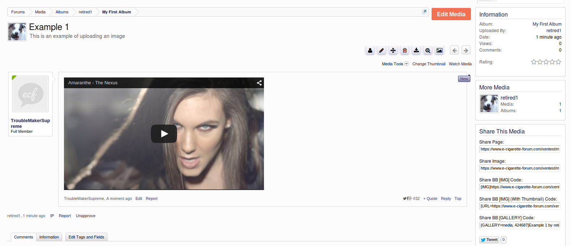Image resolution: width=571 pixels, height=246 pixels.
Task: Click the Reply link
Action: click(x=446, y=199)
